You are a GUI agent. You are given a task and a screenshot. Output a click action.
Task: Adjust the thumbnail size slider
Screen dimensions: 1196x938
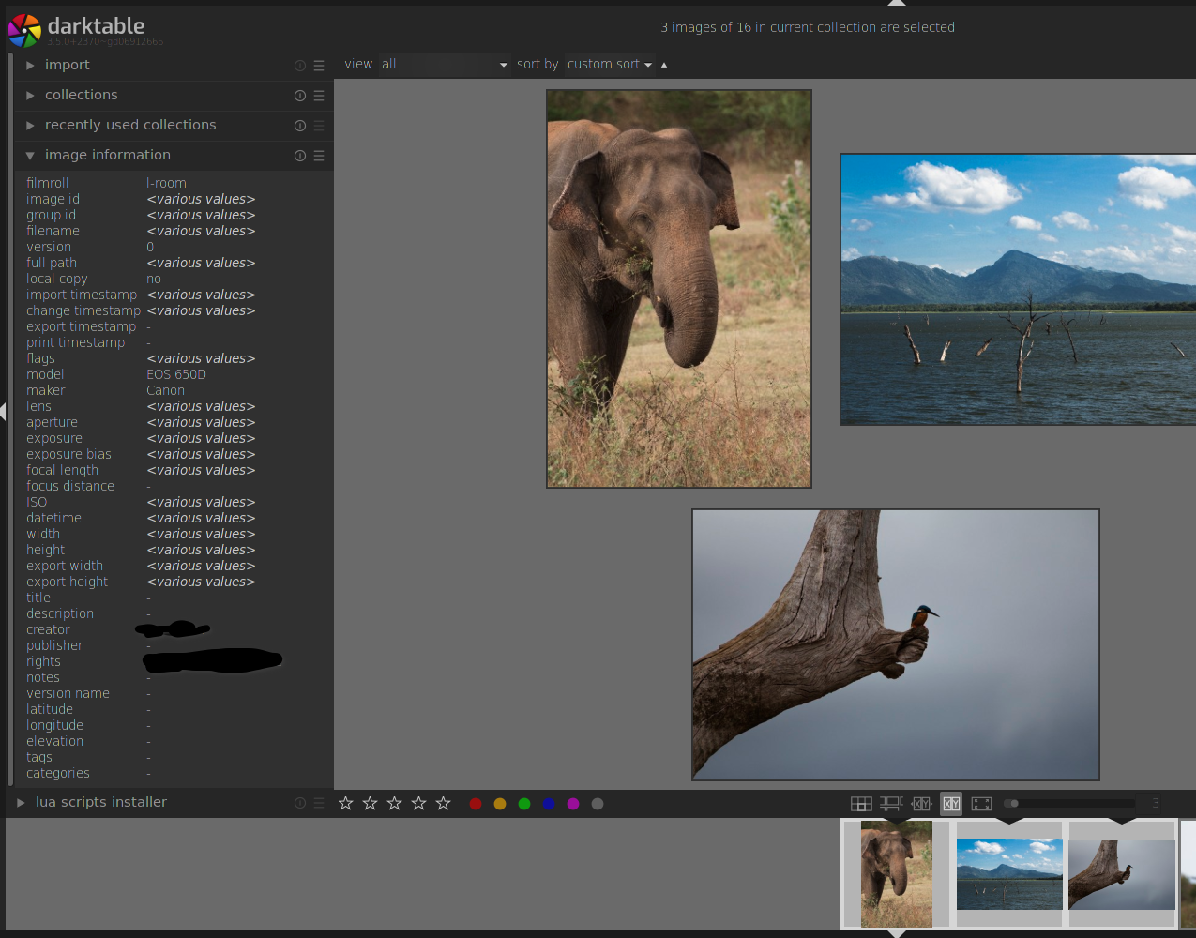pyautogui.click(x=1069, y=803)
